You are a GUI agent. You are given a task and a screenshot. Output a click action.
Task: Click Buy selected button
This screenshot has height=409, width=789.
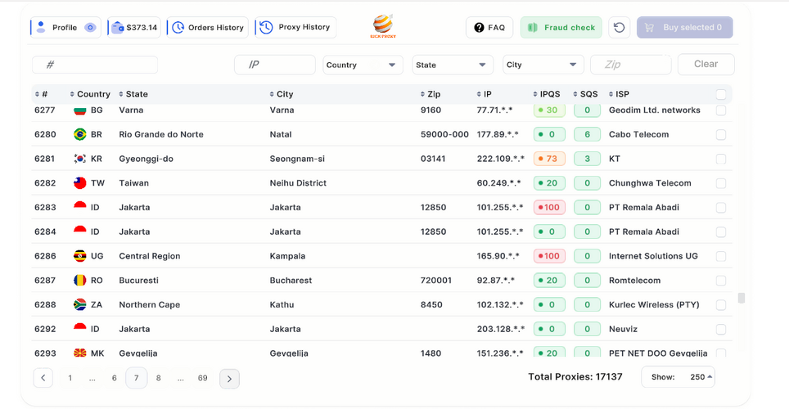click(x=684, y=28)
